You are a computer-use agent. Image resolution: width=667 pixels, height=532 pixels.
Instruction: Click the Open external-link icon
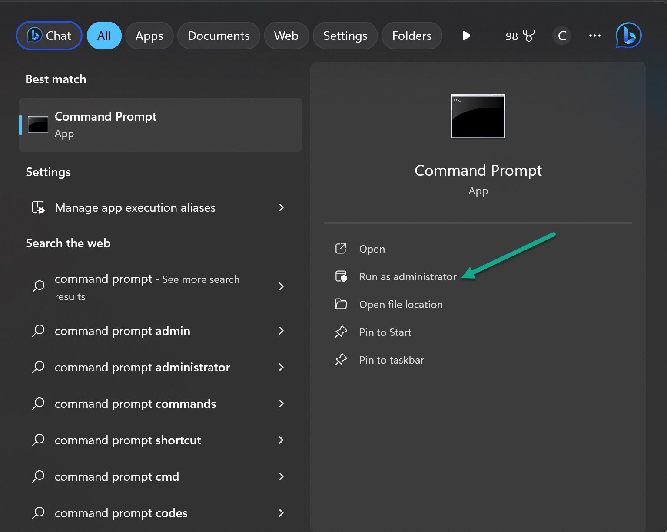point(341,249)
